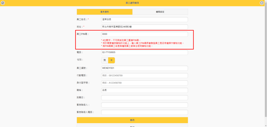
Task: Focus the 緊急聯絡人電話 input field
Action: pyautogui.click(x=144, y=112)
